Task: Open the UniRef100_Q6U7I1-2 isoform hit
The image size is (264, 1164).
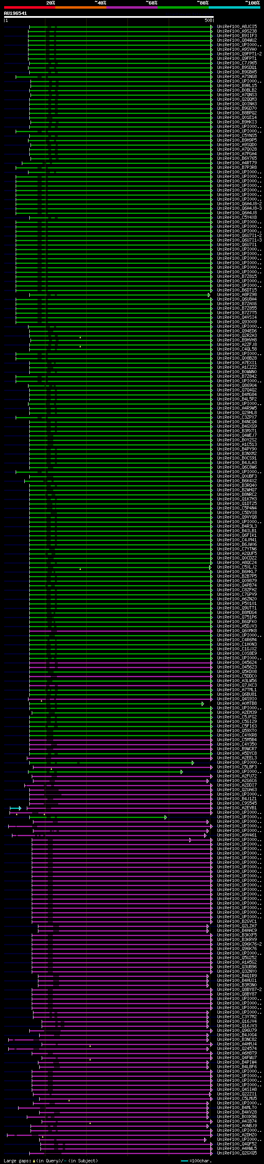Action: (239, 235)
